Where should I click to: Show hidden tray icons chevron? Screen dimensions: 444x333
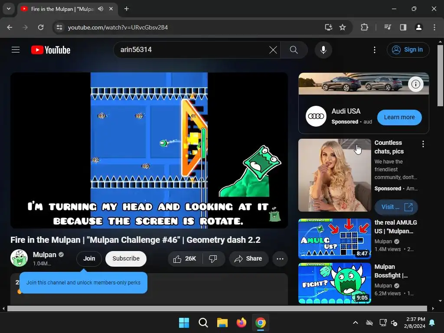[x=356, y=323]
